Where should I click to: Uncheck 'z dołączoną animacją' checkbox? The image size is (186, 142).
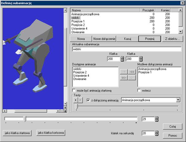[88, 100]
